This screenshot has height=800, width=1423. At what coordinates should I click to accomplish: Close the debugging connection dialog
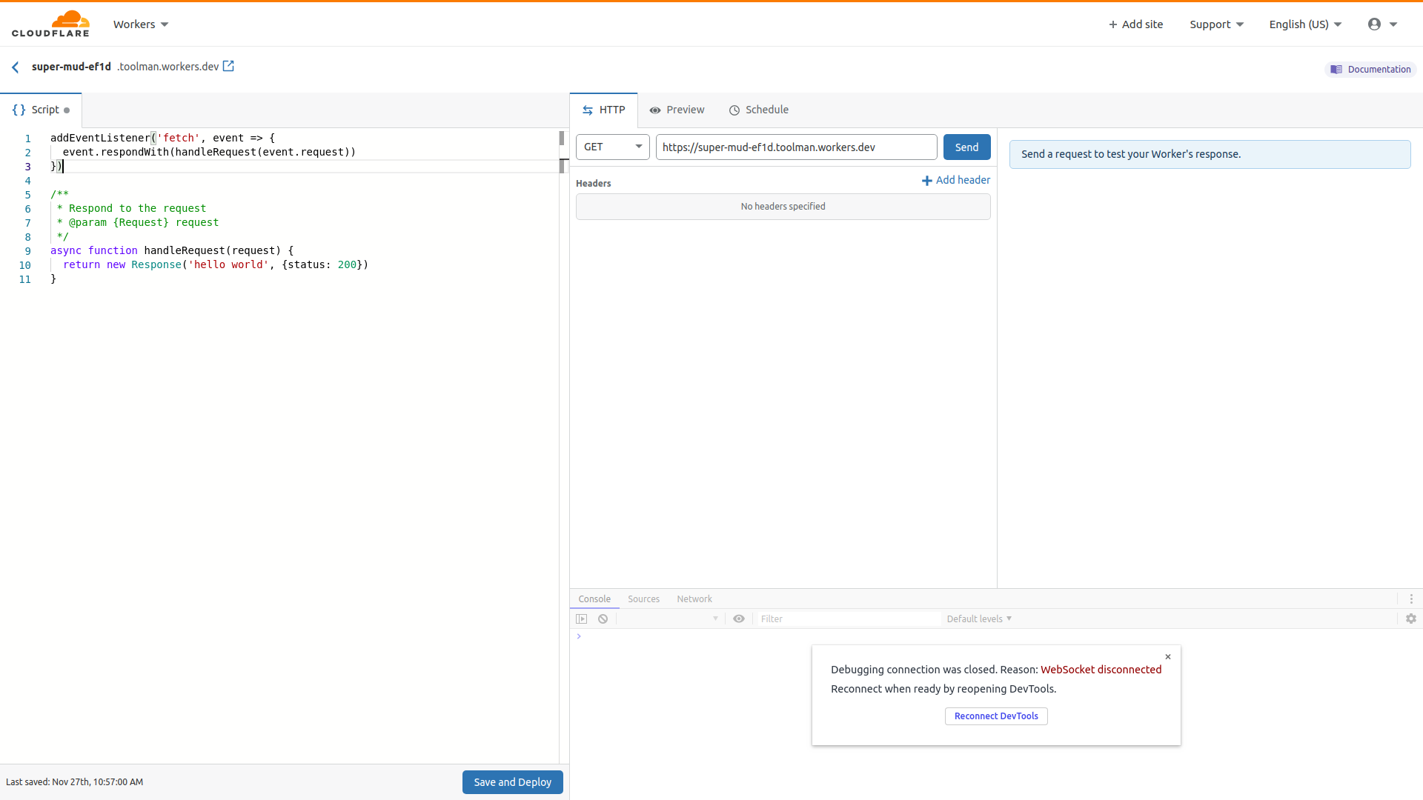pyautogui.click(x=1168, y=657)
